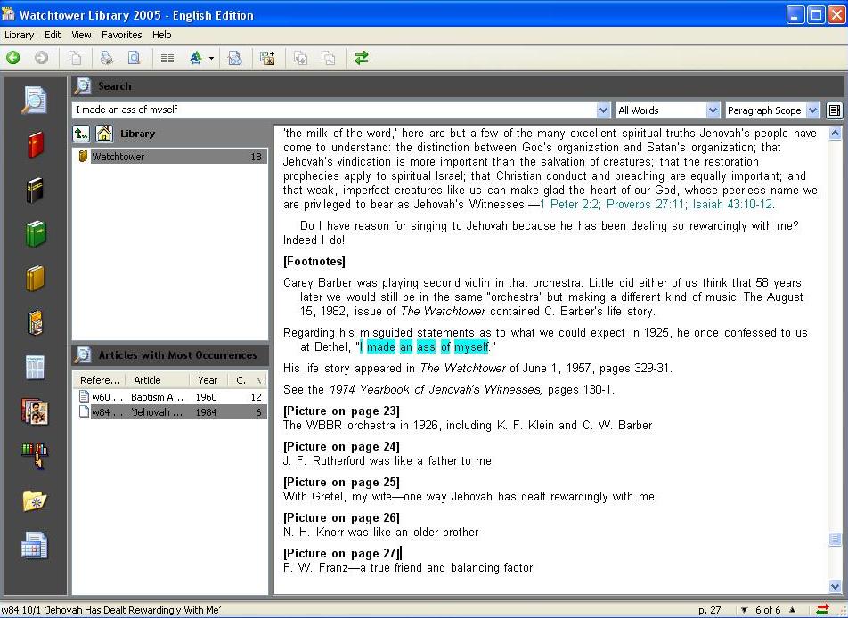Click the green sync arrows toolbar icon
848x618 pixels.
[362, 58]
